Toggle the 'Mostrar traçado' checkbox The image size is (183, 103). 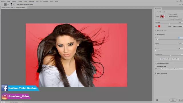pyautogui.click(x=168, y=14)
